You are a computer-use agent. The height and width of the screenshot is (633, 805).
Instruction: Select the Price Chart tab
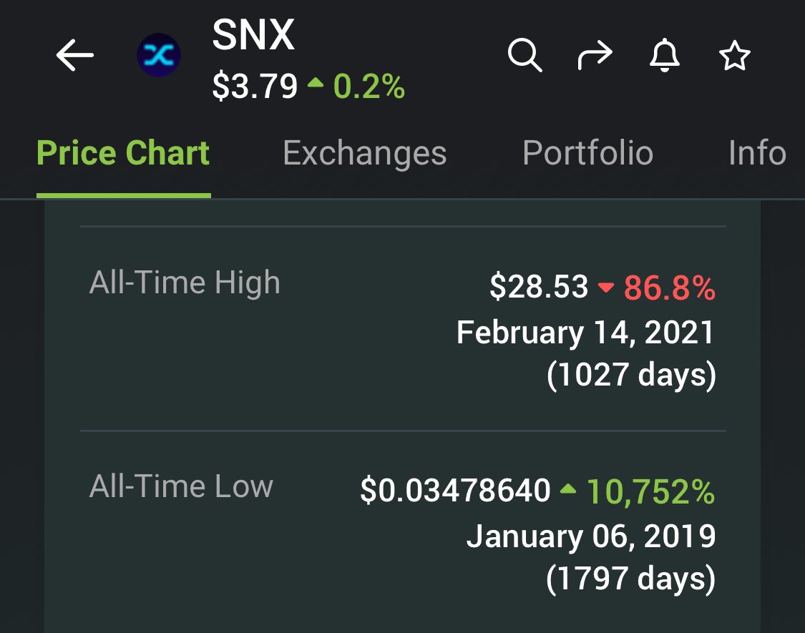[x=123, y=153]
